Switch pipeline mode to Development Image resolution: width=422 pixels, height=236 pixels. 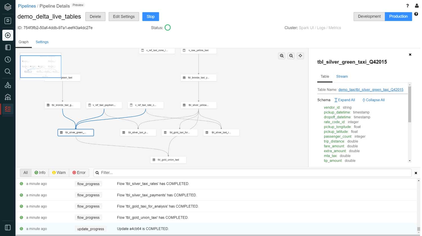(369, 16)
